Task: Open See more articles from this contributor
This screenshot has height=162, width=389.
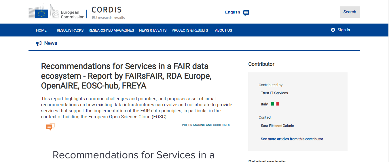Action: point(292,139)
